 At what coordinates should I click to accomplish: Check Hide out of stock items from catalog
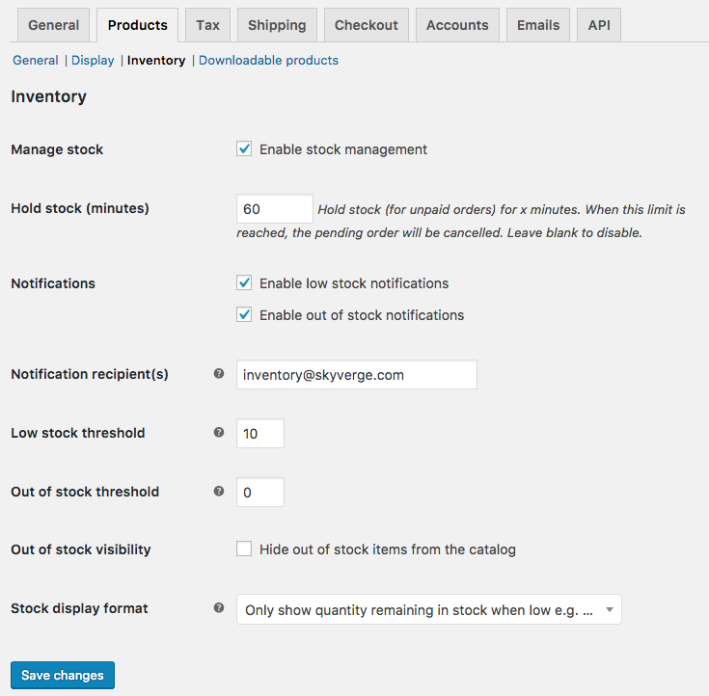244,549
